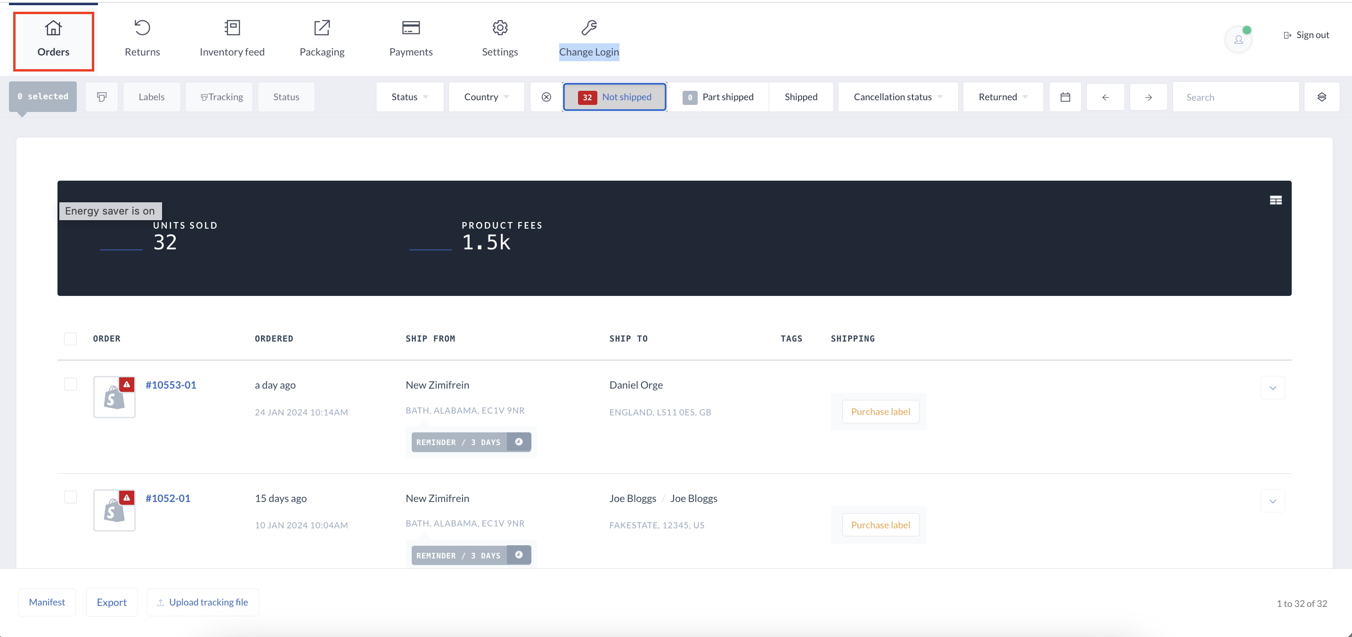The height and width of the screenshot is (637, 1352).
Task: Click Reminder / 3 days for order #10553-01
Action: [x=458, y=442]
